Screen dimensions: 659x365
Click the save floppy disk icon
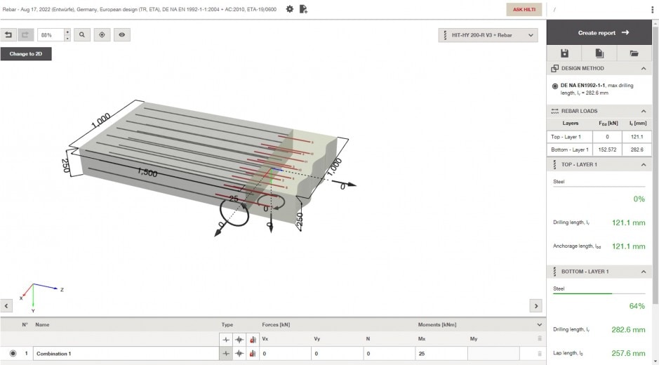pyautogui.click(x=564, y=53)
